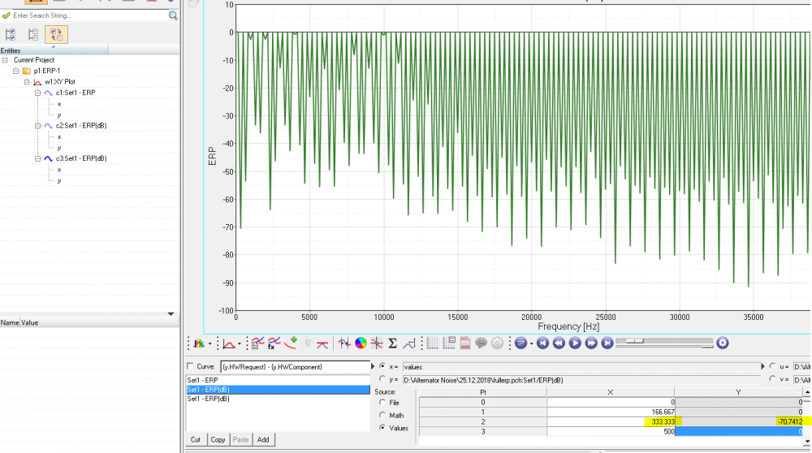812x453 pixels.
Task: Open the blue animation settings gear
Action: click(723, 343)
